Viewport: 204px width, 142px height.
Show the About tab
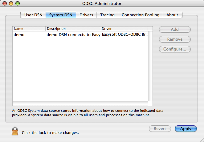173,15
